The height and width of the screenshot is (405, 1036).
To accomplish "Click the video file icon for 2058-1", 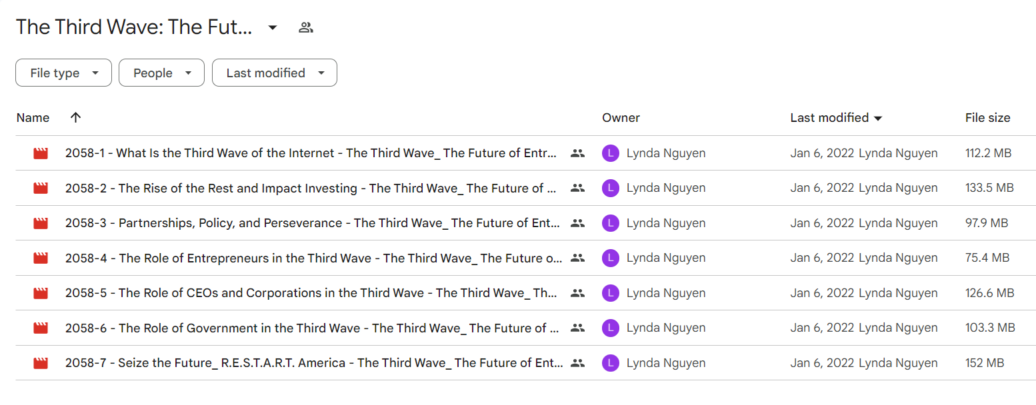I will click(x=41, y=153).
